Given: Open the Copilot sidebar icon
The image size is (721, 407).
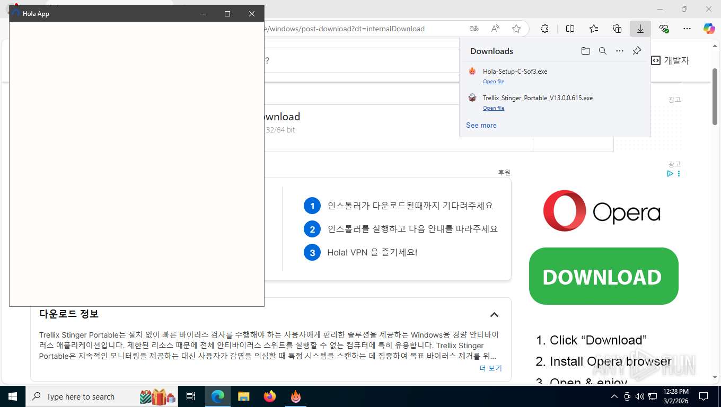Looking at the screenshot, I should click(709, 29).
